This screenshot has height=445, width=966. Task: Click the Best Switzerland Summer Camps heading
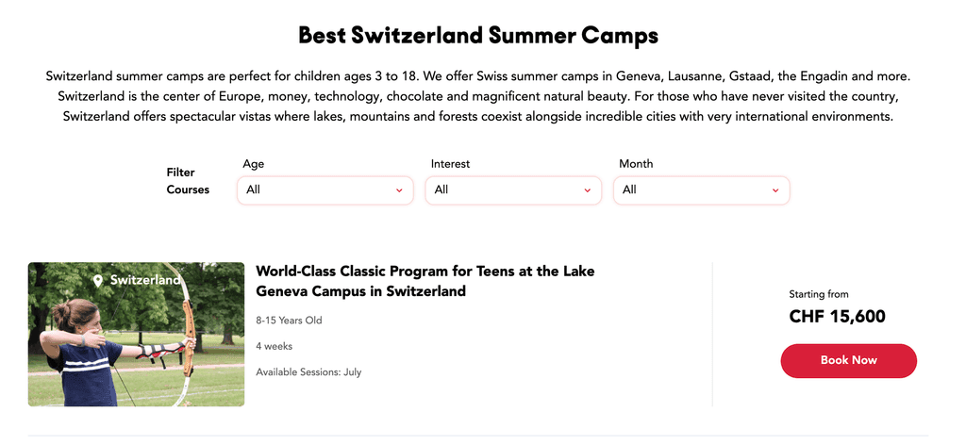point(478,36)
